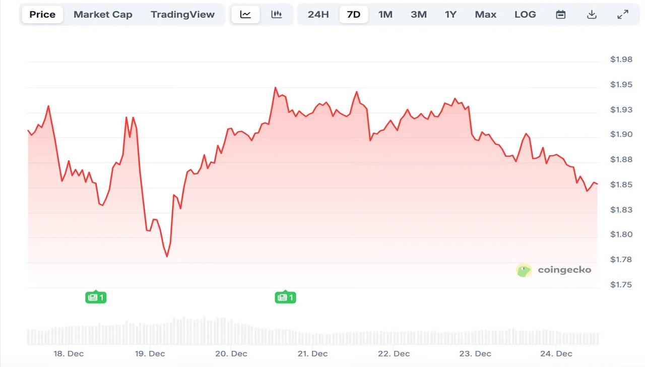Screen dimensions: 645x367
Task: Switch to the Market Cap tab
Action: point(103,14)
